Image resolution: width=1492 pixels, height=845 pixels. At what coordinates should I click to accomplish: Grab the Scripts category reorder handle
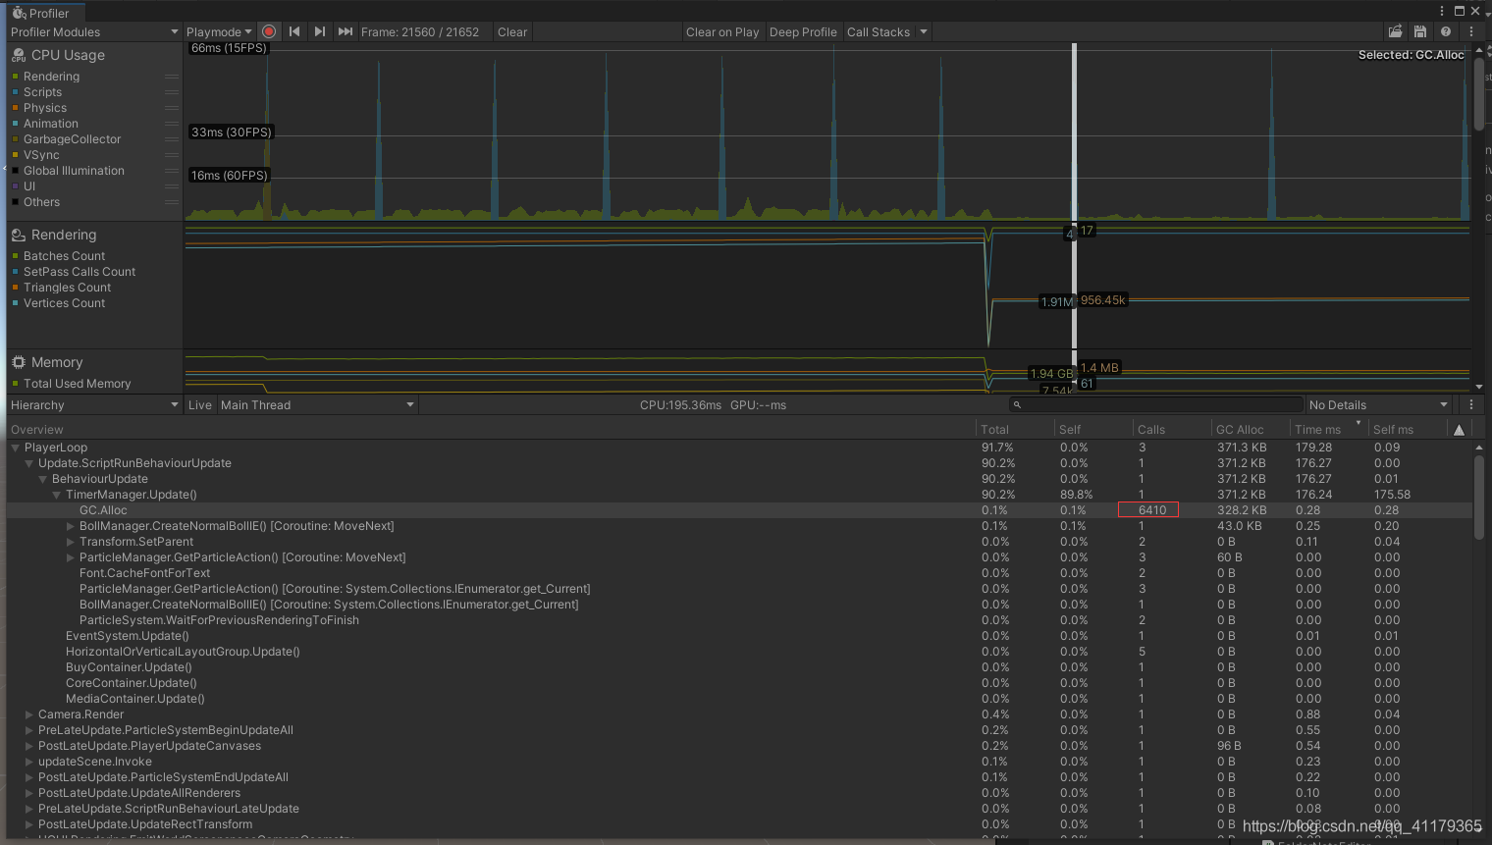pyautogui.click(x=172, y=92)
